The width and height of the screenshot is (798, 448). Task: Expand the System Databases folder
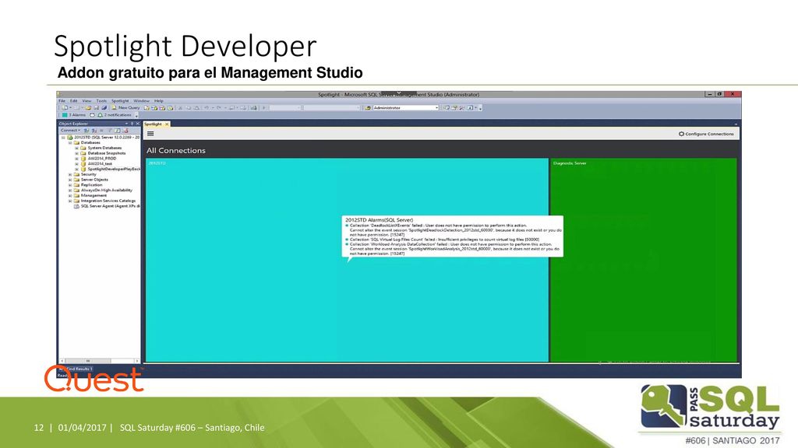[x=77, y=148]
